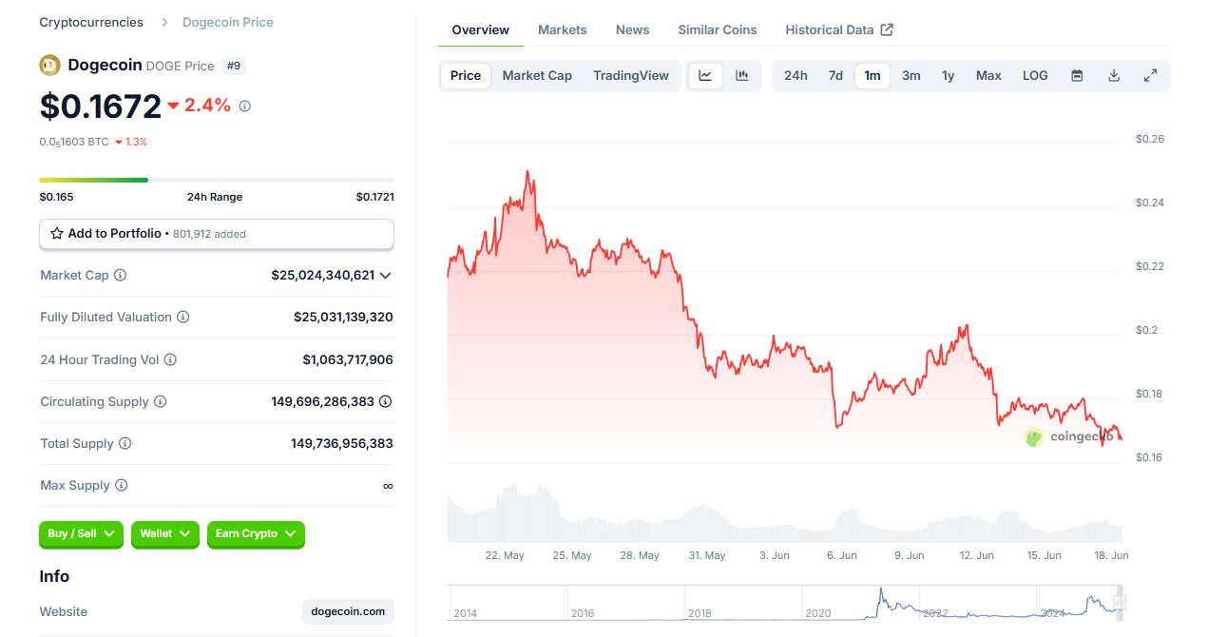
Task: Click the 24 Hour Trading Vol info icon
Action: tap(170, 359)
